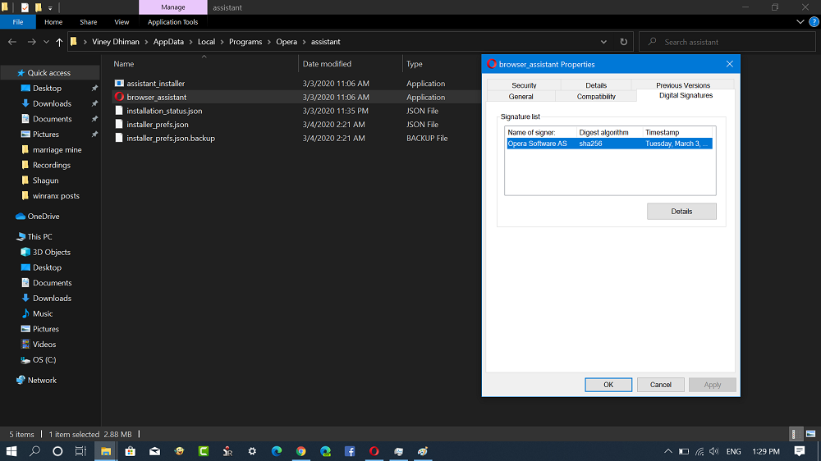Go forward with the forward arrow

(31, 42)
